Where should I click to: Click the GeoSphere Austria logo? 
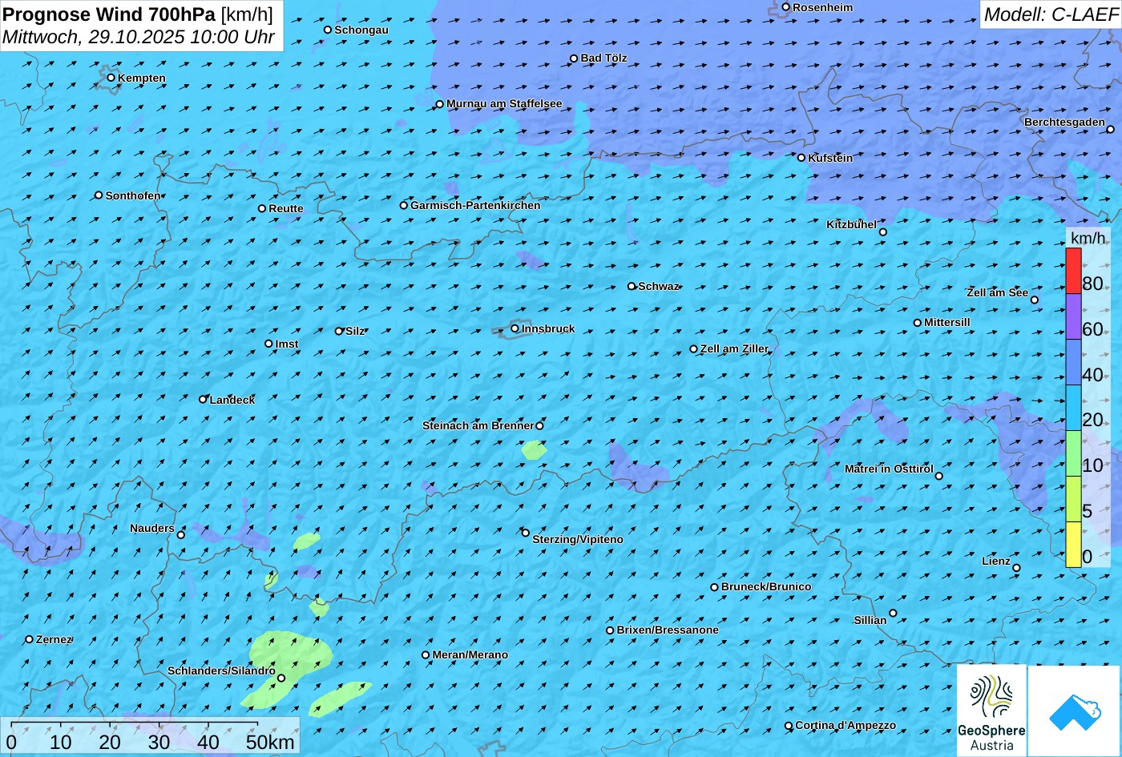pos(991,711)
